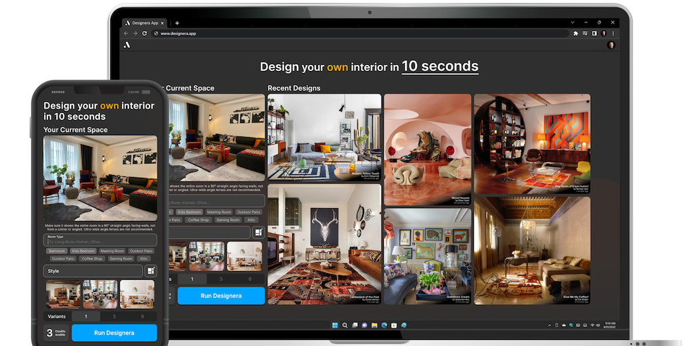
Task: Choose Kids Bedroom in the laptop app
Action: (189, 212)
